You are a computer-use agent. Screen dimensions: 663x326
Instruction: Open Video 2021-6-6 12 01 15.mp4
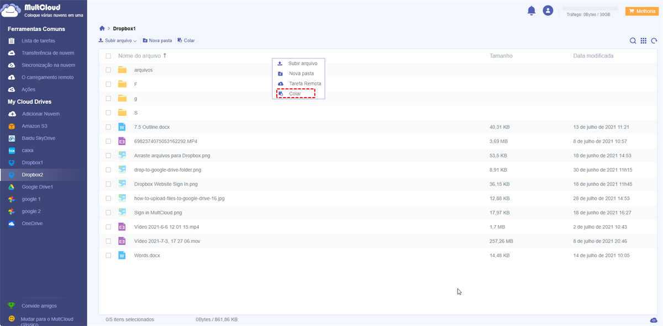pos(166,227)
